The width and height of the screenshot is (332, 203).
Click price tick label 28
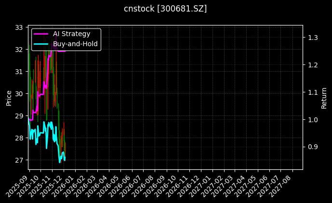click(x=19, y=138)
